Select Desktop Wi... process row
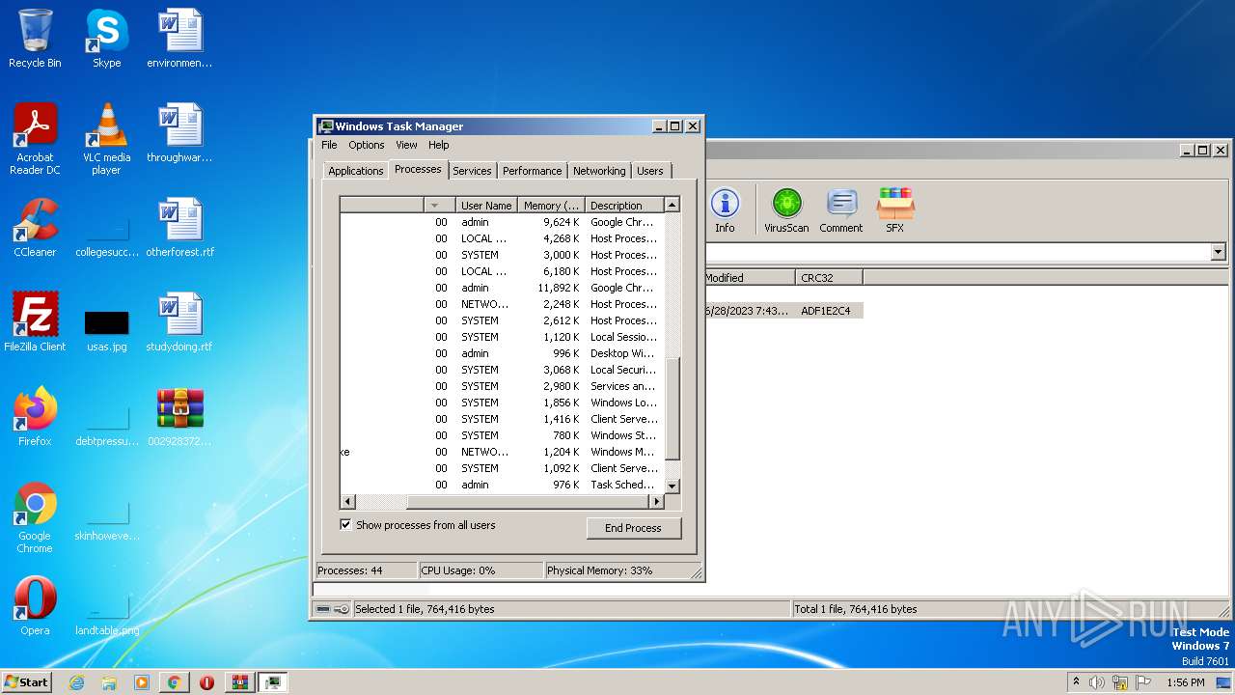The height and width of the screenshot is (695, 1235). tap(503, 353)
